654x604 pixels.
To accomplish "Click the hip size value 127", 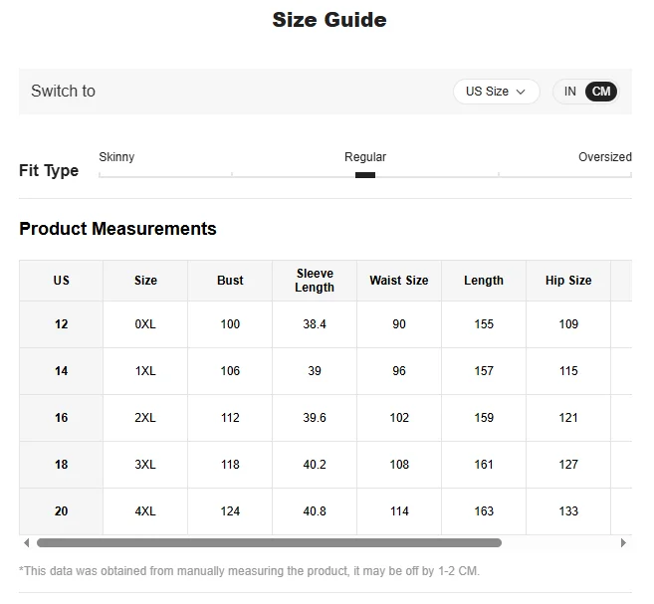I will click(568, 465).
